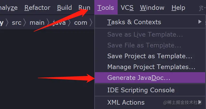Select Save File as Template…
The image size is (206, 109).
[x=144, y=45]
